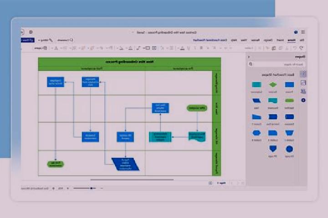The width and height of the screenshot is (328, 218).
Task: Select second stencil icon in Shapes sidebar
Action: [303, 83]
